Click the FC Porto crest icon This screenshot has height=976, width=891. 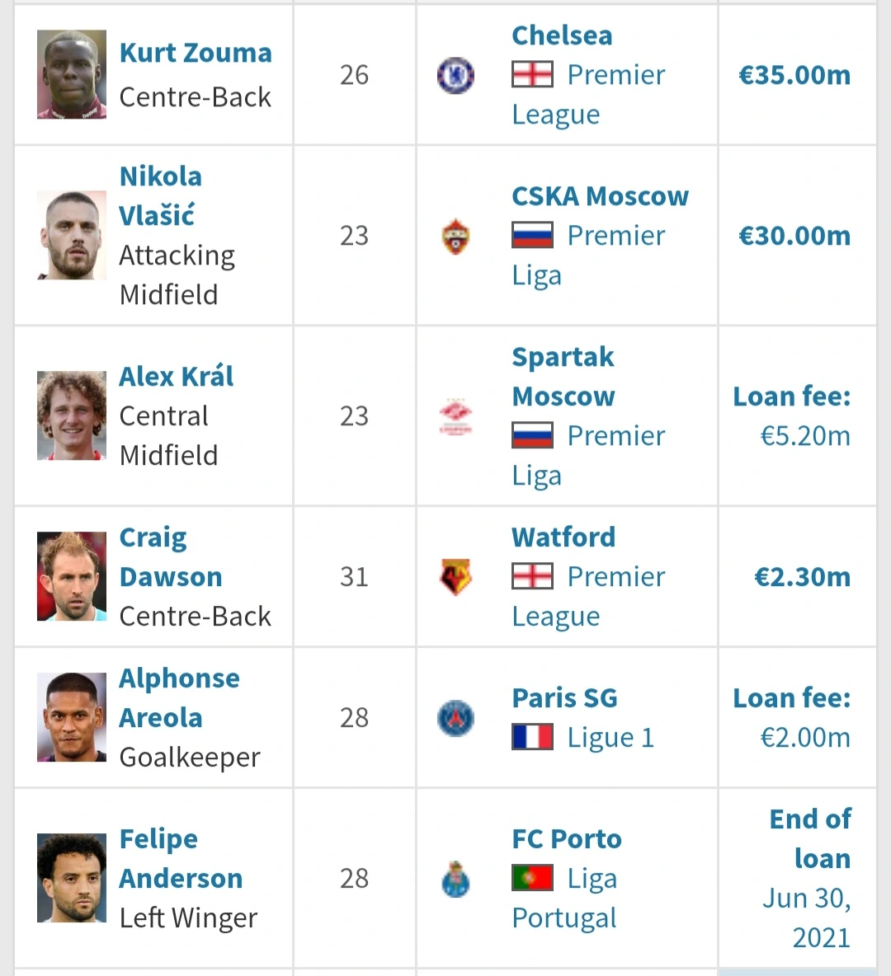point(455,879)
